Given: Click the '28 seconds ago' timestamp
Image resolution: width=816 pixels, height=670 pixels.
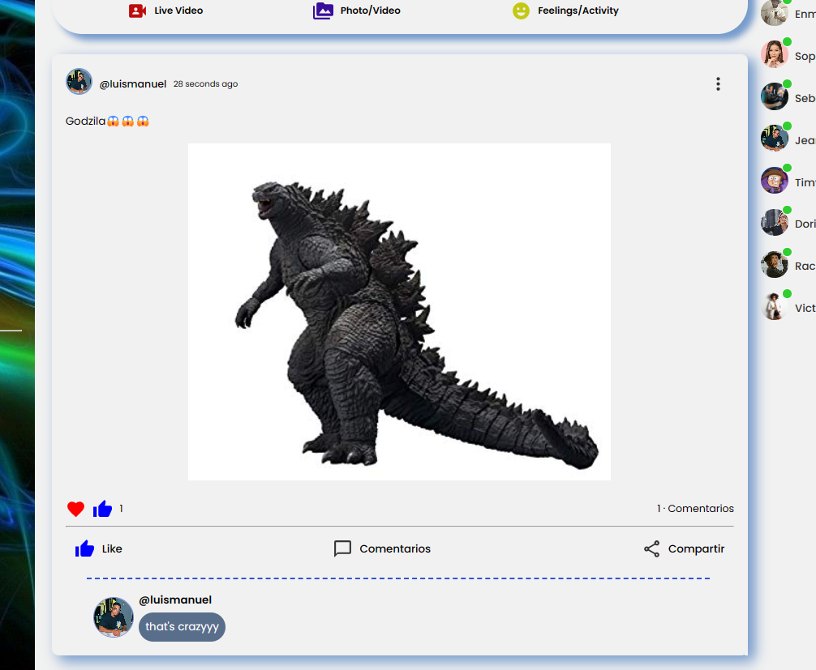Looking at the screenshot, I should tap(205, 84).
